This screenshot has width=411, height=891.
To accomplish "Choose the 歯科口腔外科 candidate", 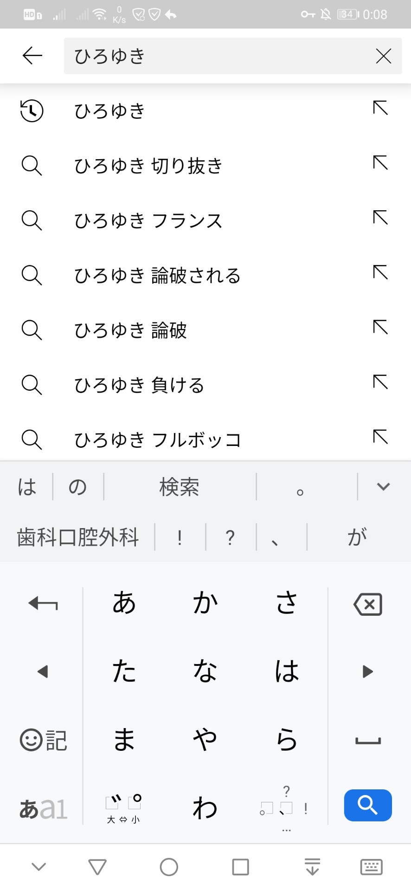I will coord(78,537).
